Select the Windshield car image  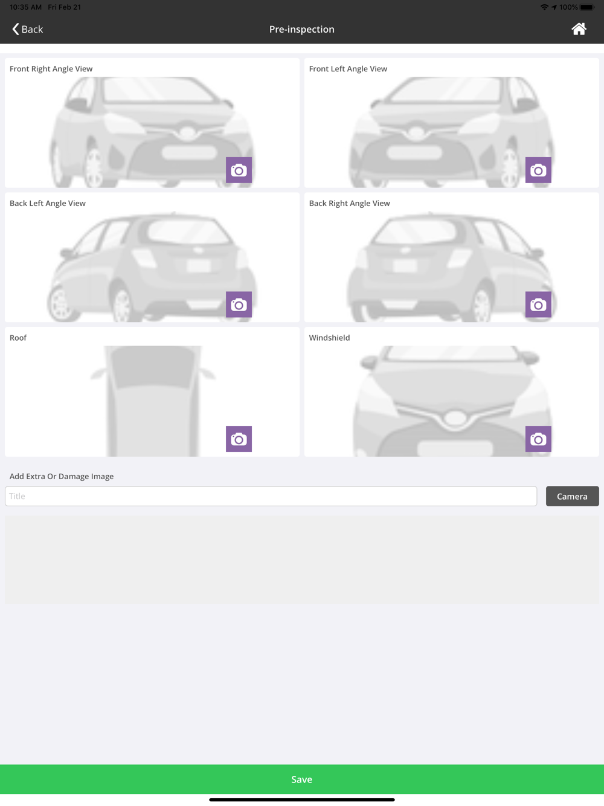coord(452,401)
